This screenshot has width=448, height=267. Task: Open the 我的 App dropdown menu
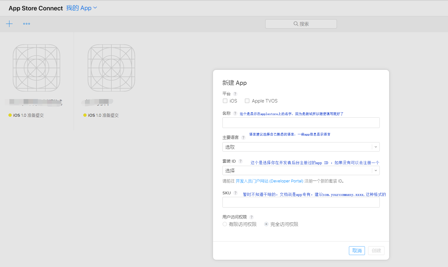point(81,8)
